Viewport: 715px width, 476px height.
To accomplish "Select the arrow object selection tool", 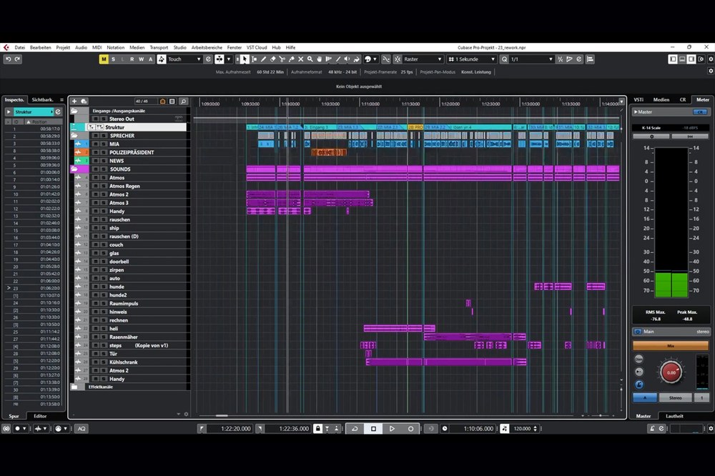I will pyautogui.click(x=245, y=59).
